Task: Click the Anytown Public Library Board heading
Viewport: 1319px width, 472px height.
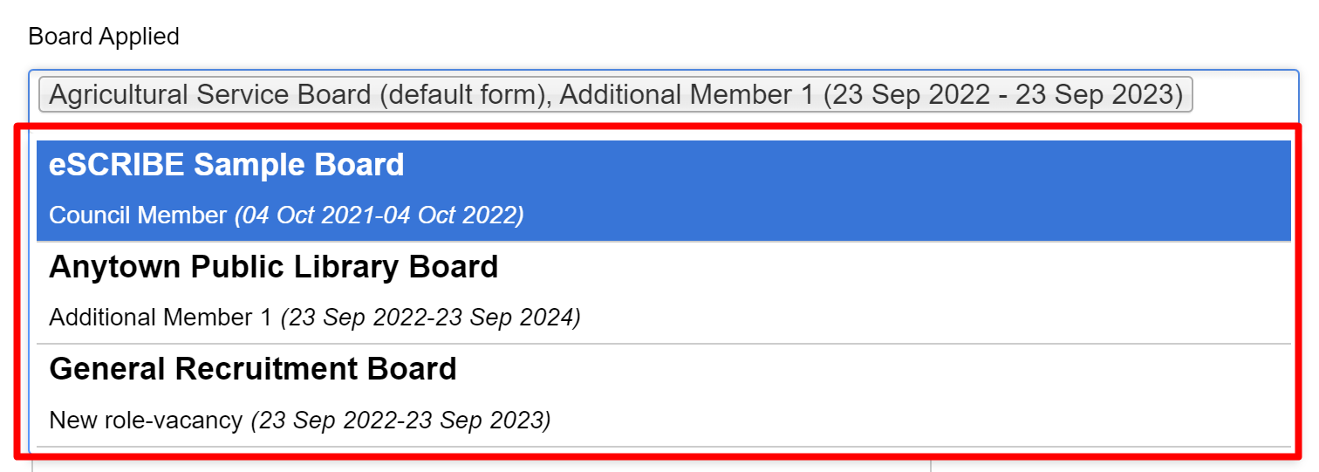Action: (x=274, y=267)
